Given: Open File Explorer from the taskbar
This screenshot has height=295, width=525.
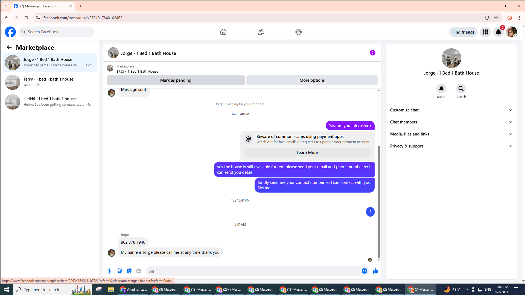Looking at the screenshot, I should point(111,290).
